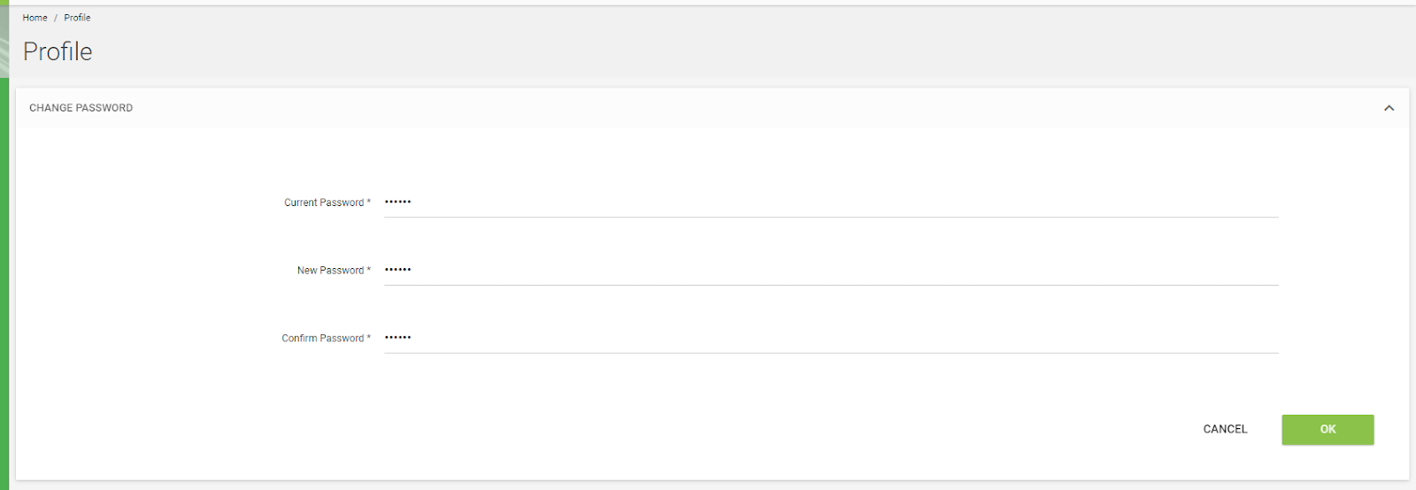Open the Profile breadcrumb item
The width and height of the screenshot is (1416, 490).
pyautogui.click(x=77, y=18)
